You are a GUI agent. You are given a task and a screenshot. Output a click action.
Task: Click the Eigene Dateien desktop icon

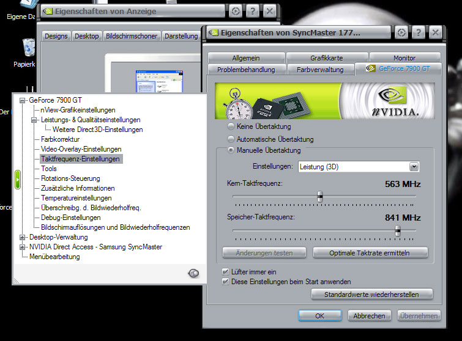[x=29, y=4]
